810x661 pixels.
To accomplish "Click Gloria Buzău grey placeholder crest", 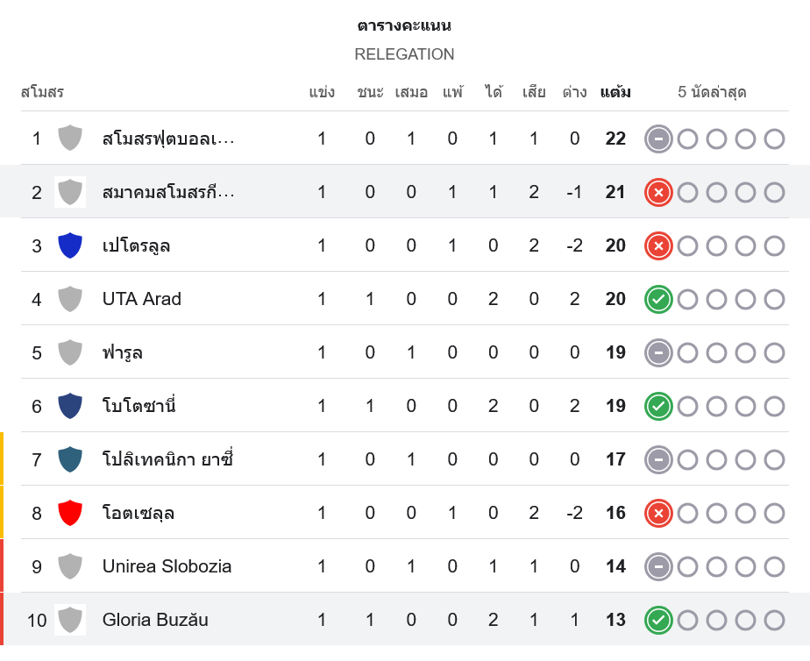I will 70,620.
